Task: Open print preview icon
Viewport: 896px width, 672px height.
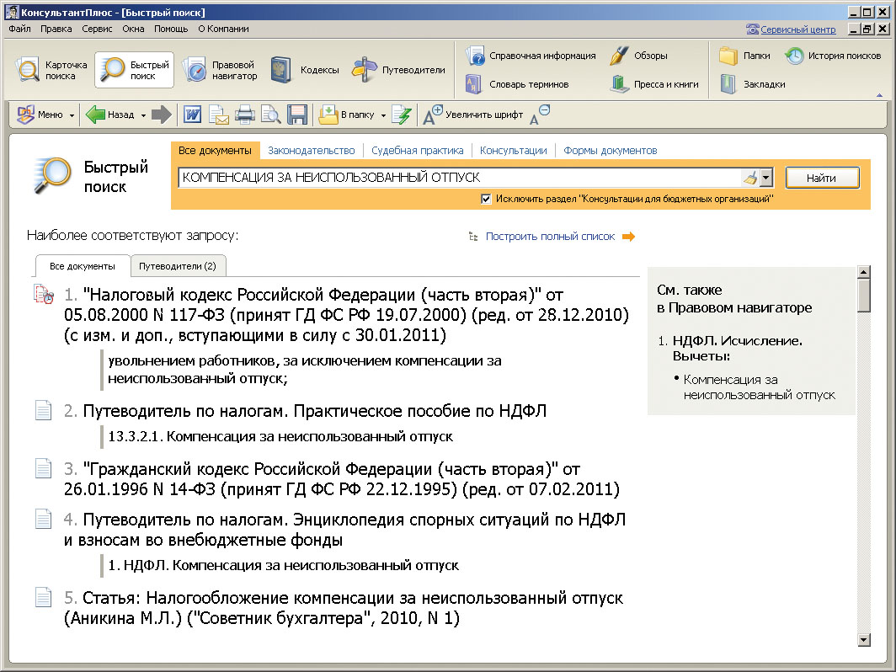Action: pos(271,115)
